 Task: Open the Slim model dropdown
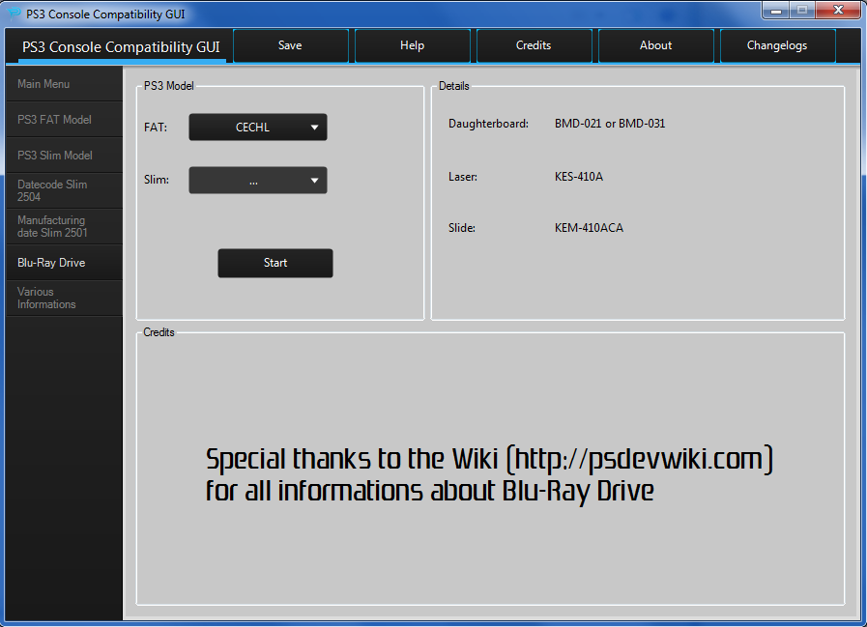[258, 181]
